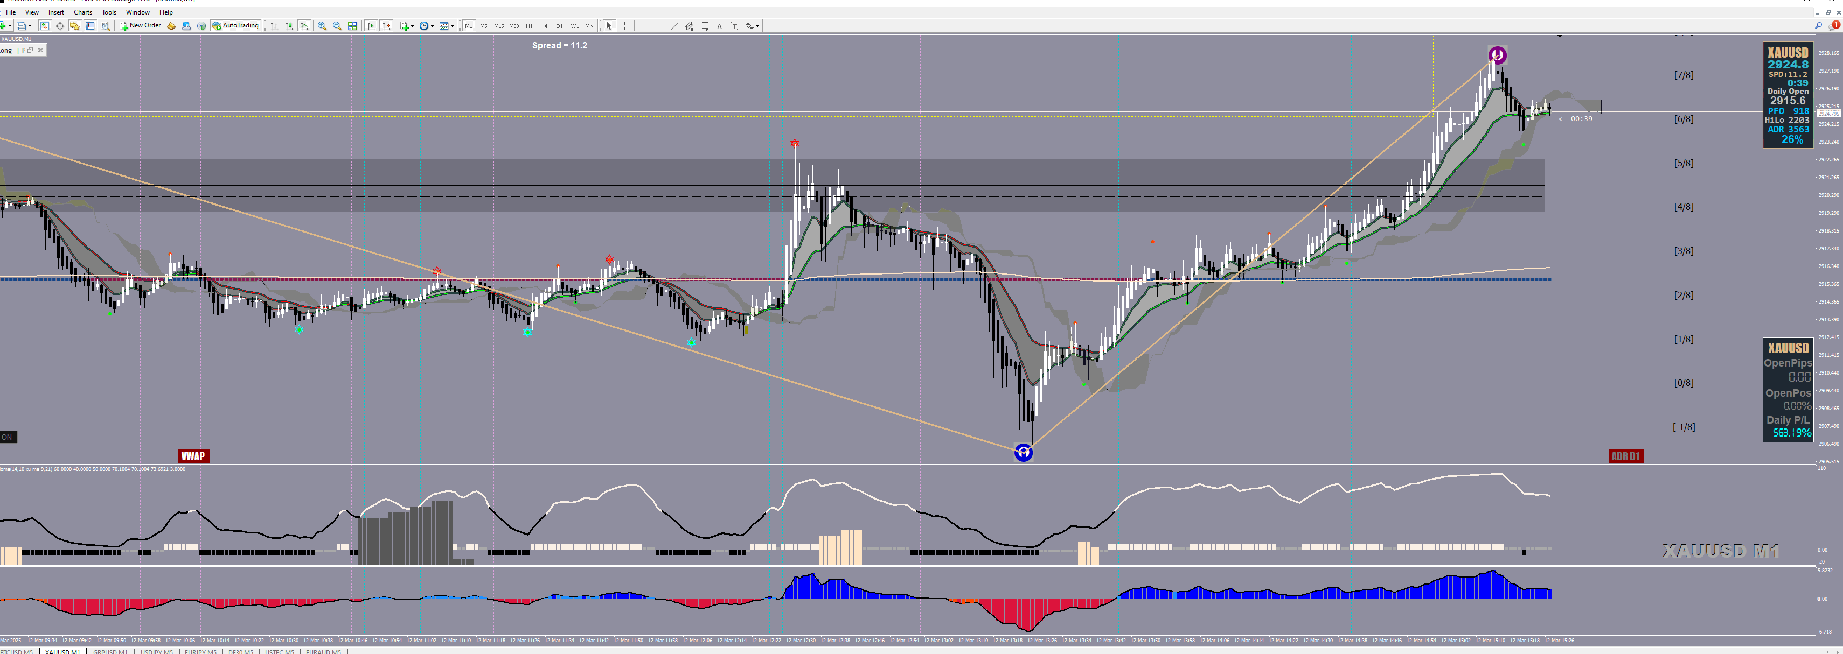Viewport: 1843px width, 654px height.
Task: Select the Crosshair cursor tool
Action: click(624, 26)
